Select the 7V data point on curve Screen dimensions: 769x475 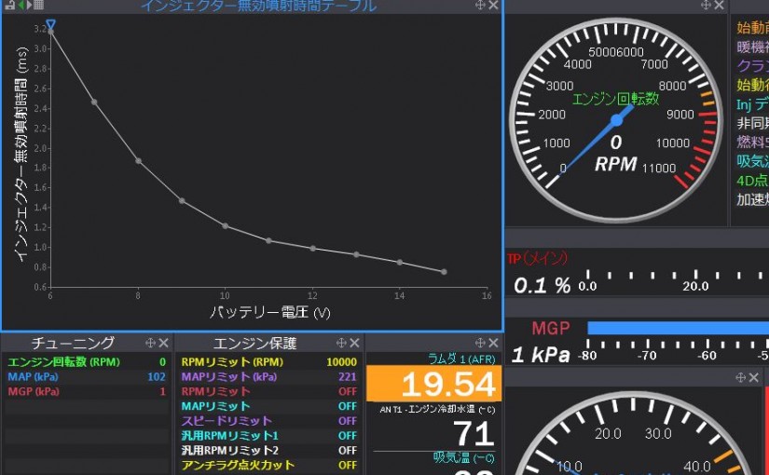click(x=94, y=102)
